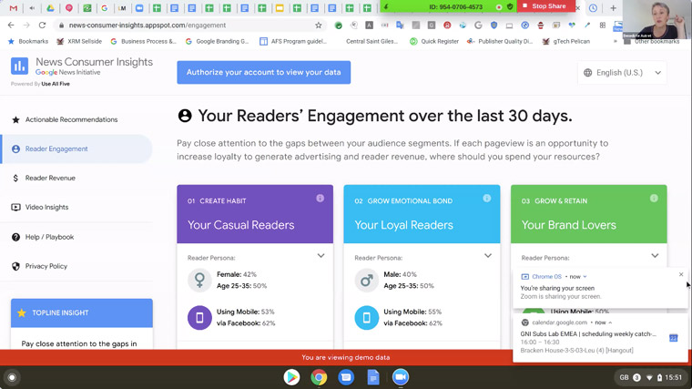Click the blue mobile icon on Loyal Readers
The image size is (692, 389).
(x=367, y=317)
